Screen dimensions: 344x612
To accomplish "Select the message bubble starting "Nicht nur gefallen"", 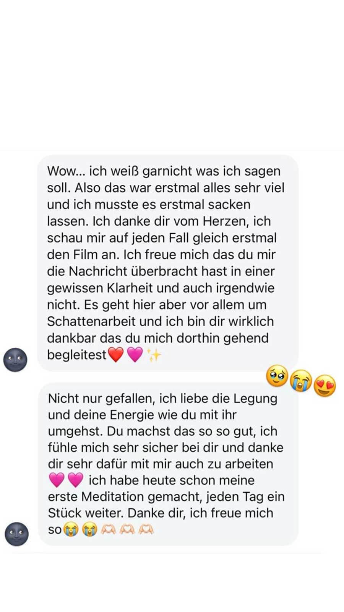I will [168, 464].
